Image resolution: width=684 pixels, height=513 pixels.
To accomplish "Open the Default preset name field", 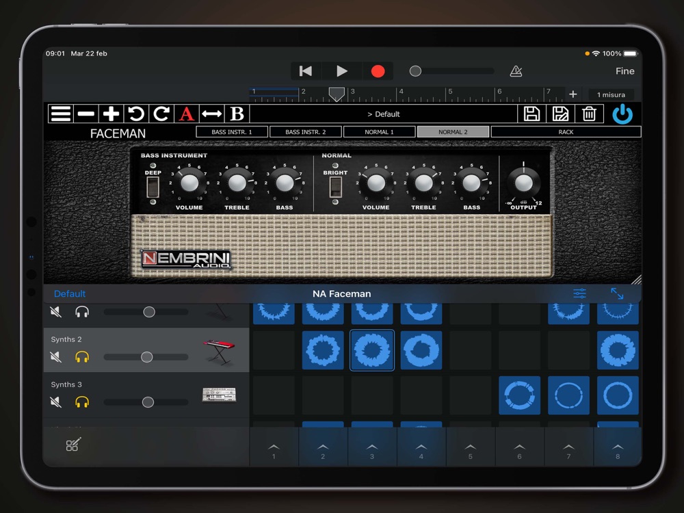I will 384,114.
